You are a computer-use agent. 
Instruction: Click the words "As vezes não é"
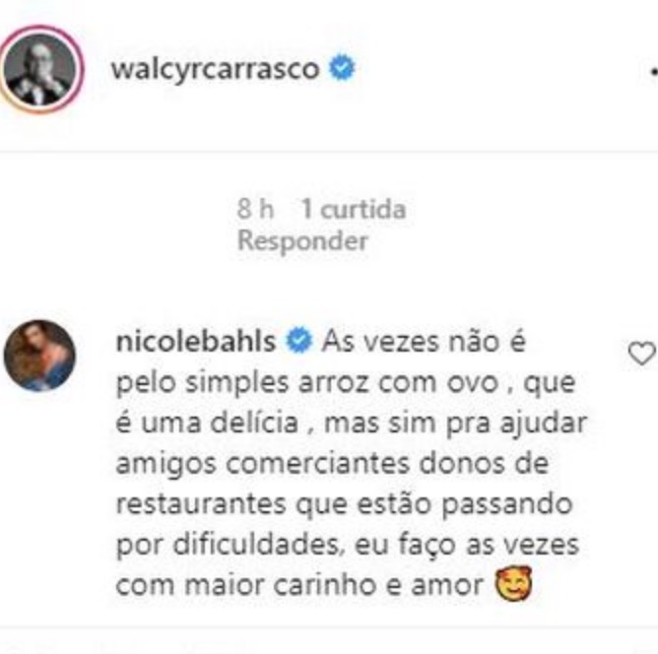(424, 341)
